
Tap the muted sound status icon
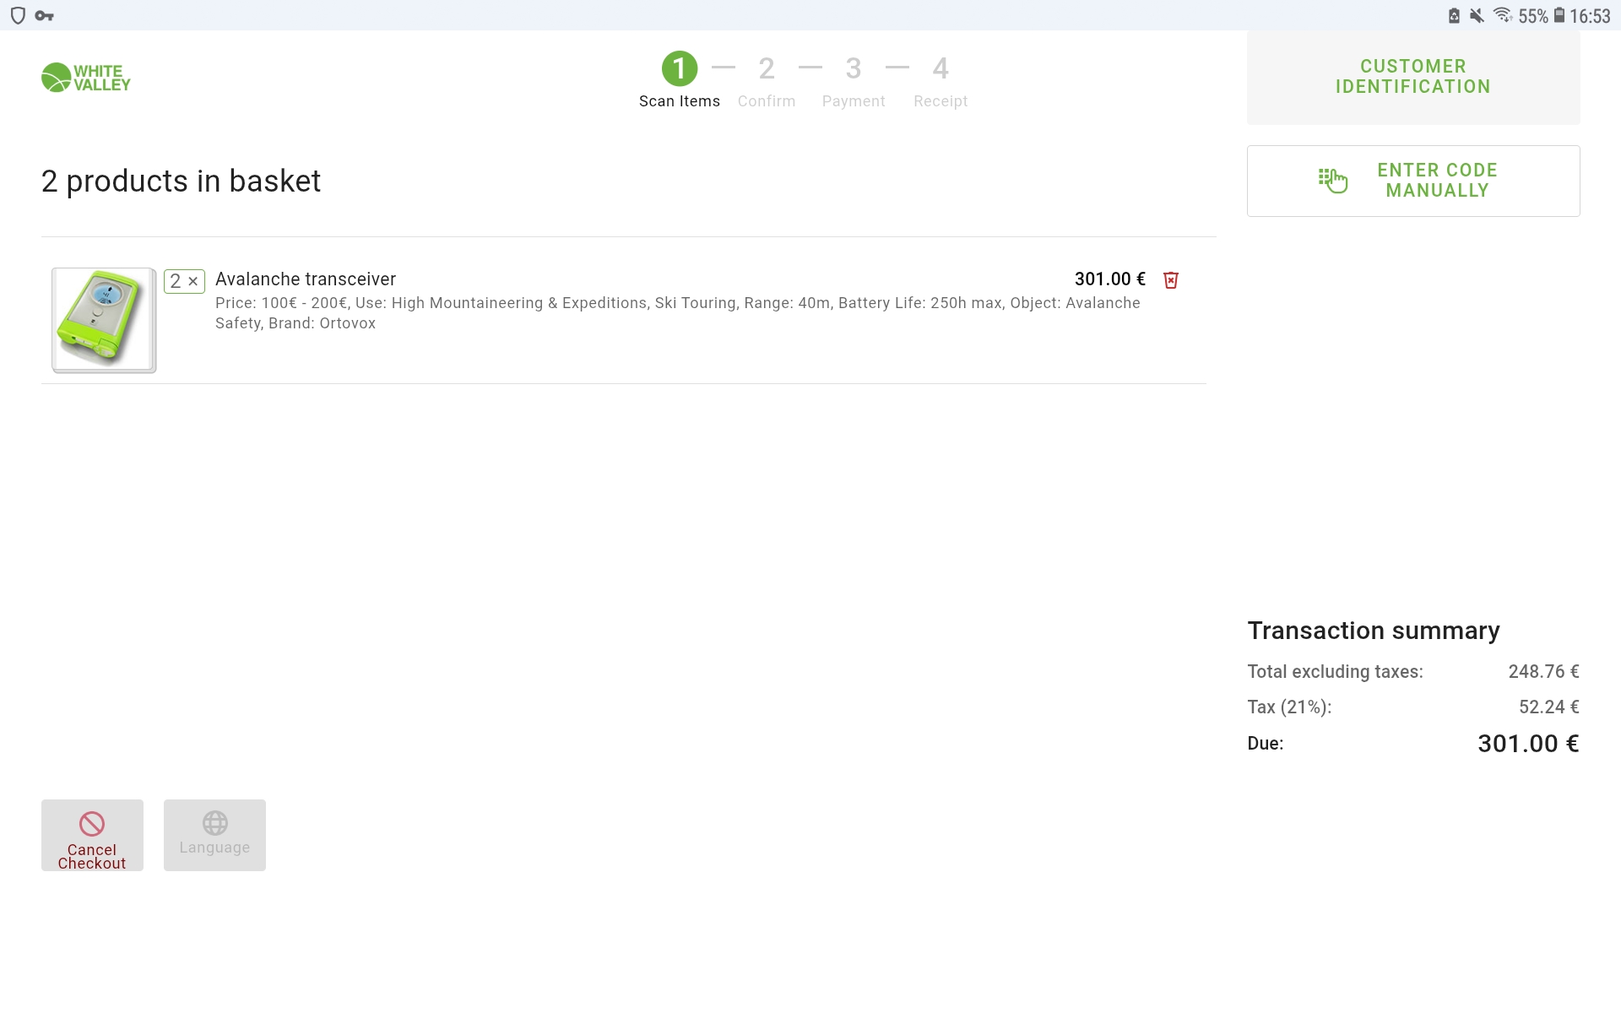point(1477,15)
